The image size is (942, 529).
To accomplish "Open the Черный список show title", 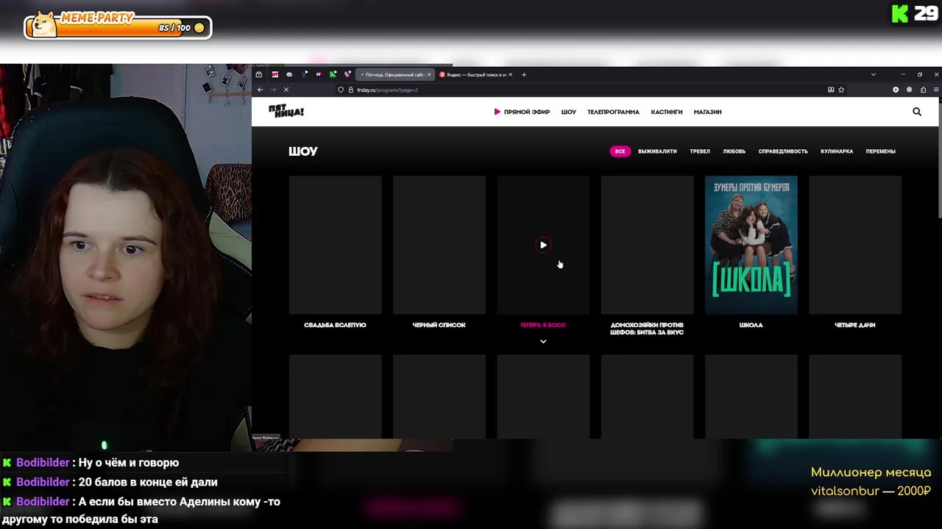I will 439,325.
